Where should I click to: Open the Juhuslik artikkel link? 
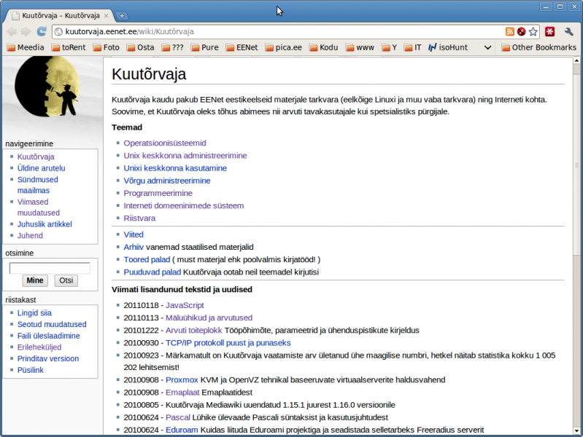(45, 224)
